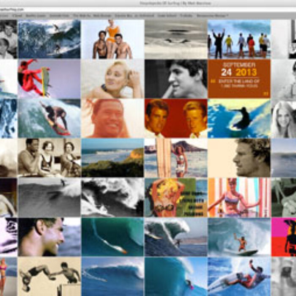Viewport: 296px width, 296px height.
Task: Open the surfers riding big wave thumbnail
Action: [x=49, y=39]
